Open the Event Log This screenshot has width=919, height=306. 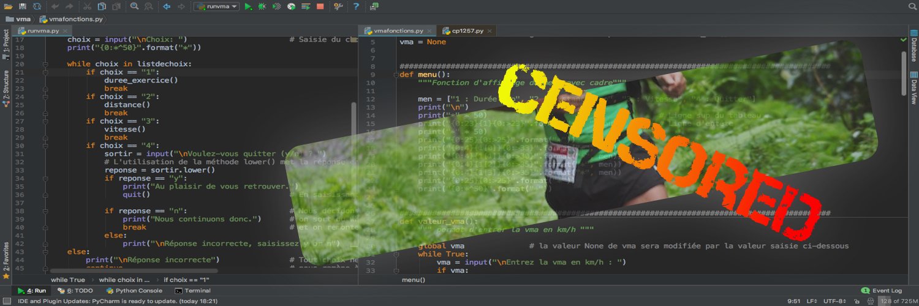(882, 291)
